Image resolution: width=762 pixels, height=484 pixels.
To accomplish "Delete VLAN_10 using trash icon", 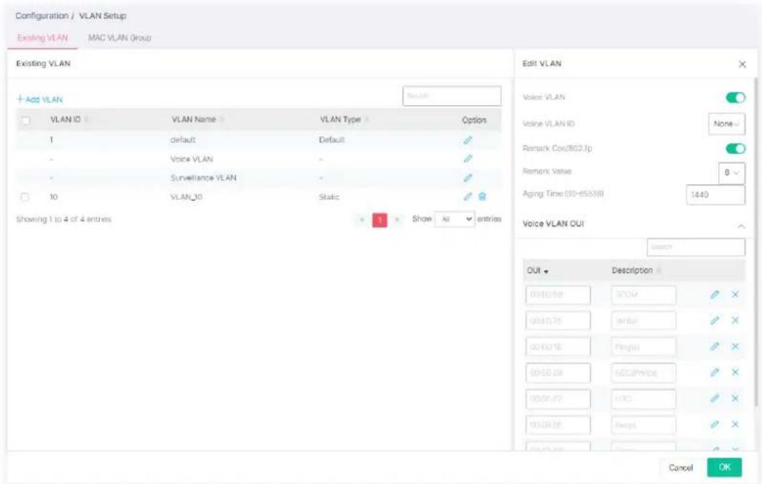I will 482,196.
